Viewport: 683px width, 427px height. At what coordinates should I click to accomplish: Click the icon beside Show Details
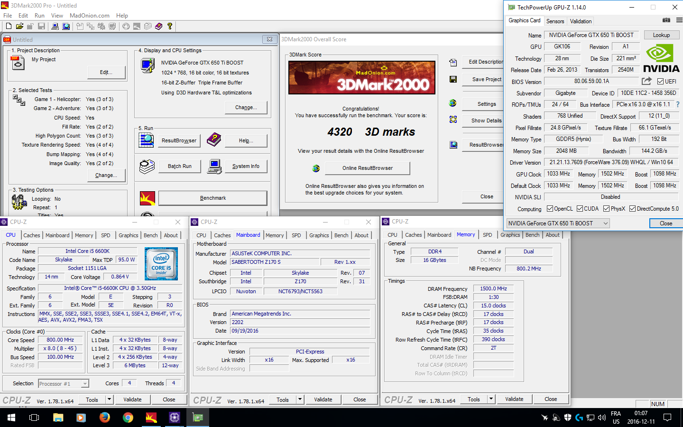point(453,120)
